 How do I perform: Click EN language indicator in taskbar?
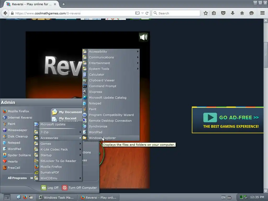click(224, 197)
